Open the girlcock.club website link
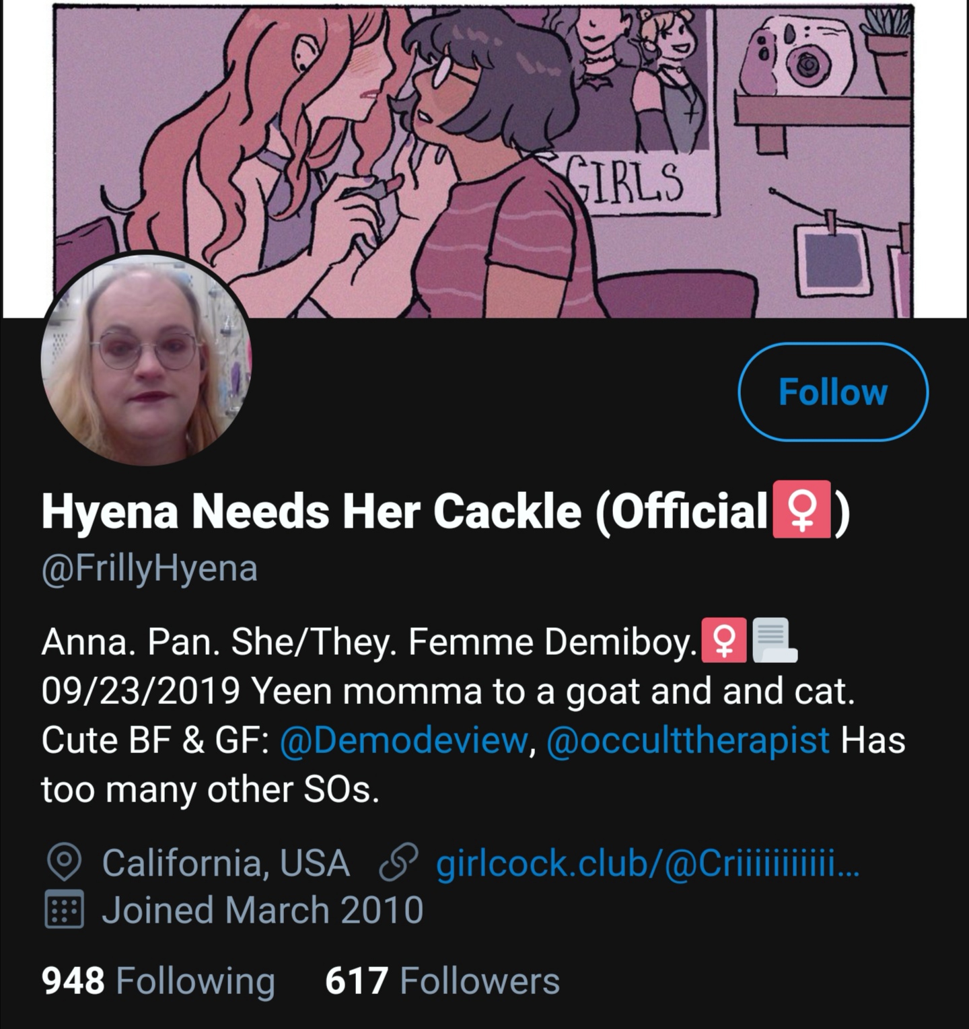 pyautogui.click(x=647, y=863)
